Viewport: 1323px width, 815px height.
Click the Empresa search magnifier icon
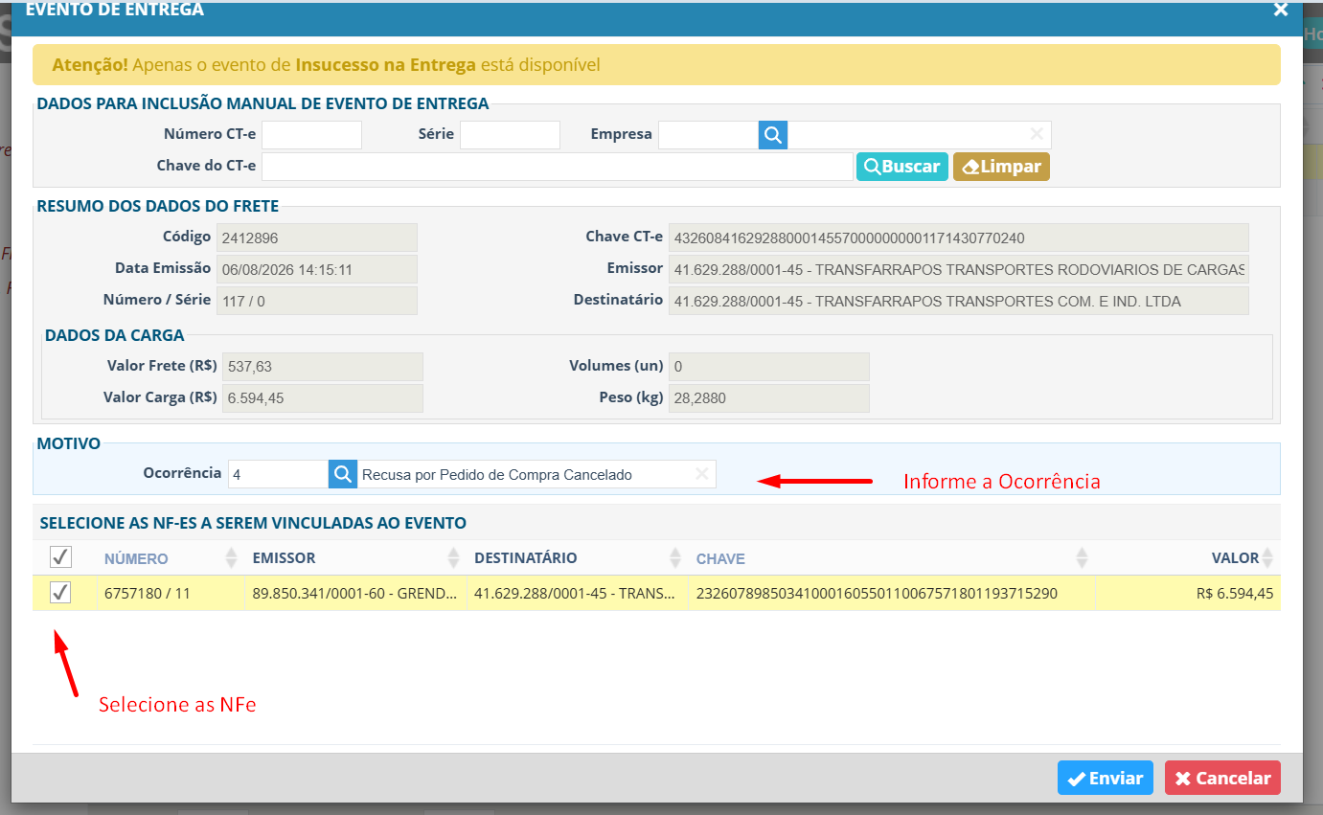pyautogui.click(x=773, y=135)
